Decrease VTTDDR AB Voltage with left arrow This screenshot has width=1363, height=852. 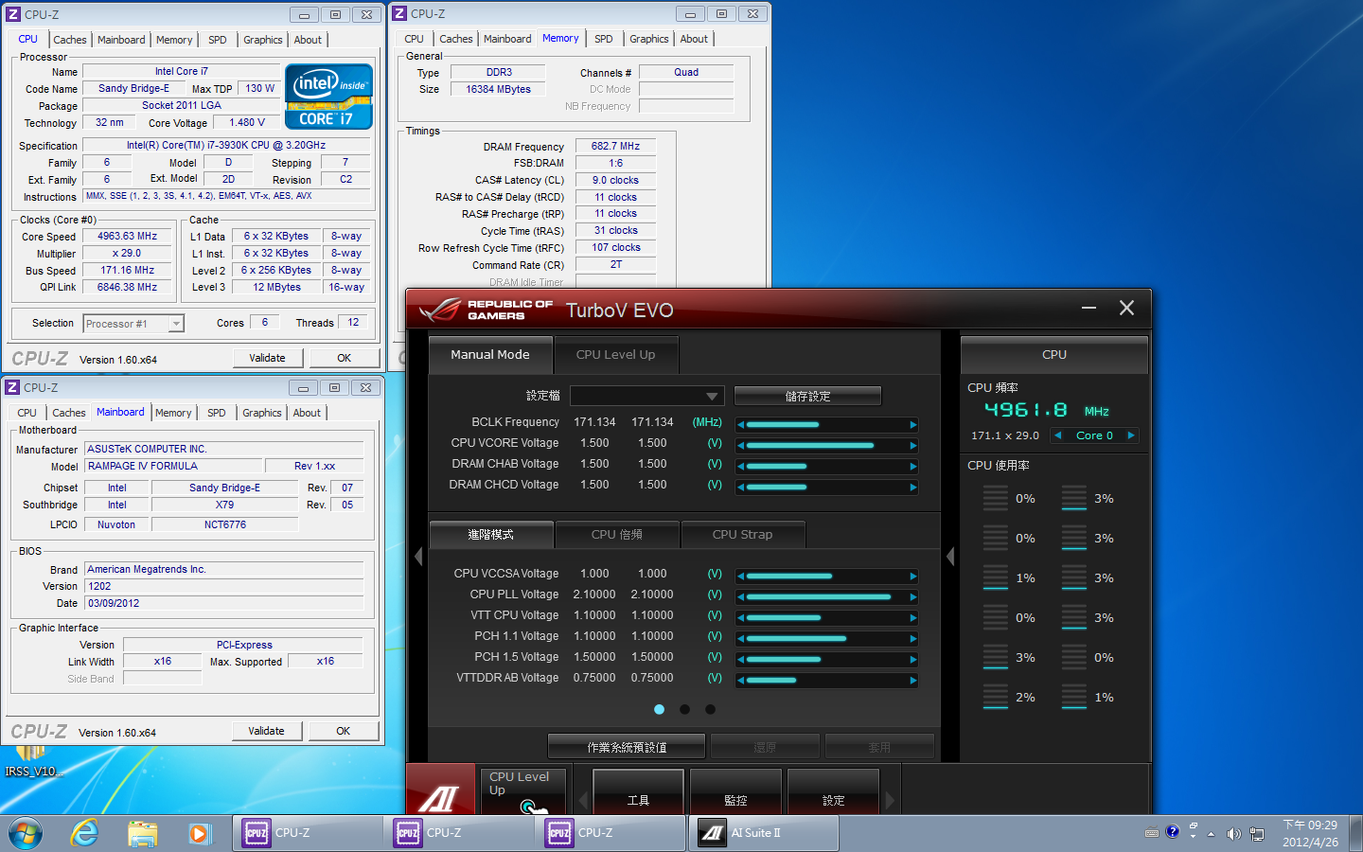click(x=740, y=681)
